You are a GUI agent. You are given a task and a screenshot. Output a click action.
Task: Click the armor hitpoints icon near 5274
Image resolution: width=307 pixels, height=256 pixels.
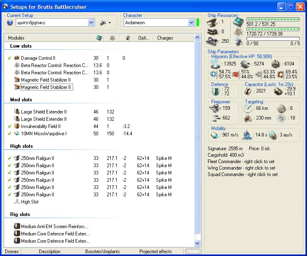[x=245, y=64]
